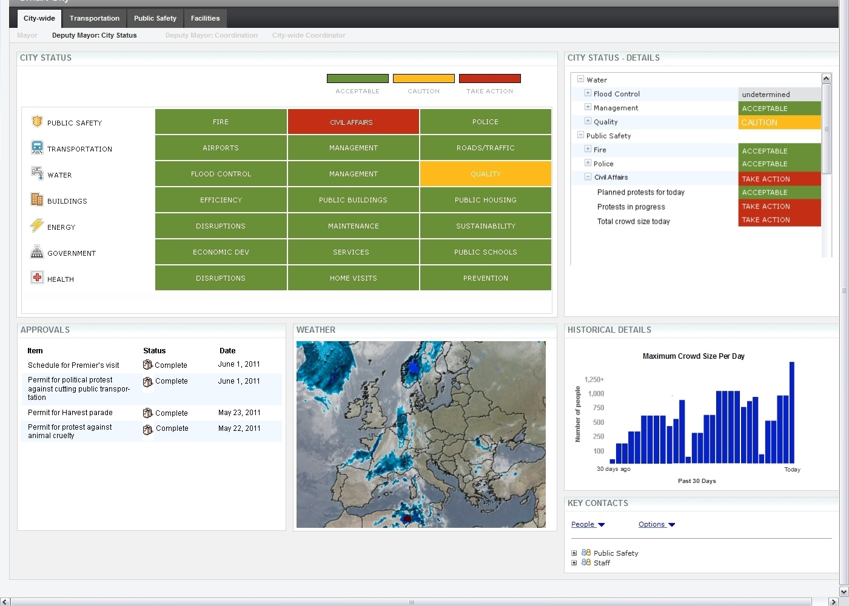
Task: Click the Public Safety group icon in Key Contacts
Action: coord(586,553)
